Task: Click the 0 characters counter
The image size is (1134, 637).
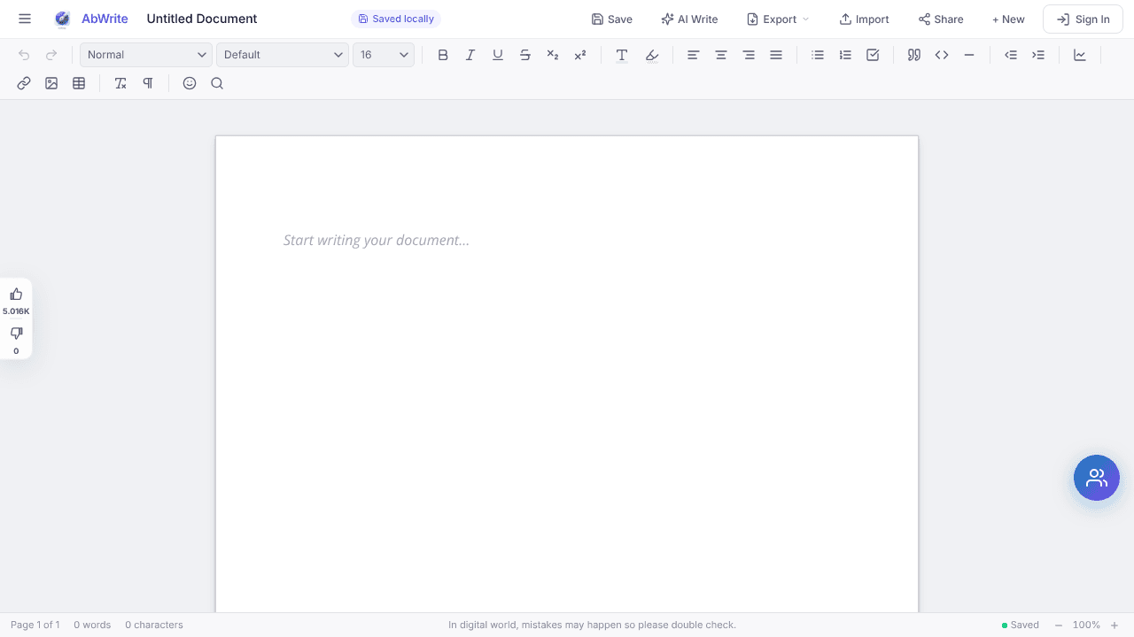Action: click(154, 625)
